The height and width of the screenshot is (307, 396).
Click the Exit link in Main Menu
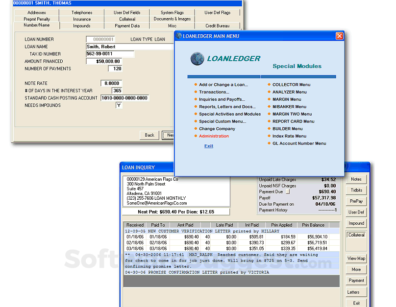[209, 146]
